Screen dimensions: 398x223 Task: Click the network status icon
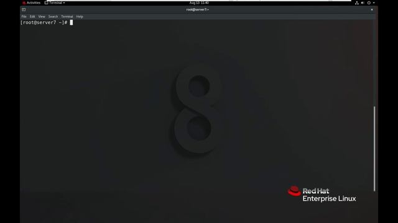[356, 2]
